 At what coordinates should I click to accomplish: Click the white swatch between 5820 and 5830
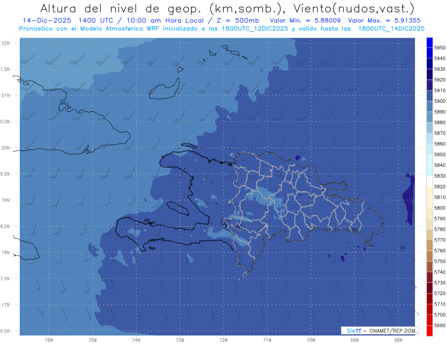[429, 181]
